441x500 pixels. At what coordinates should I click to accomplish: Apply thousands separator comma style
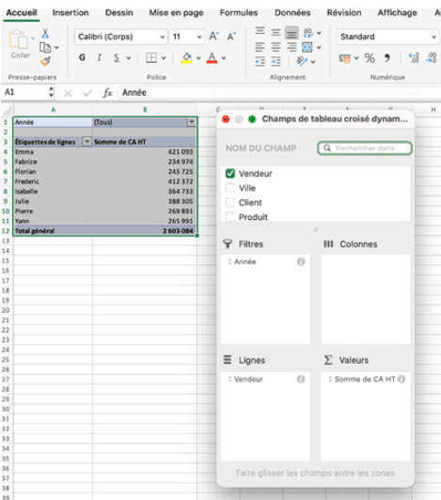tap(387, 58)
